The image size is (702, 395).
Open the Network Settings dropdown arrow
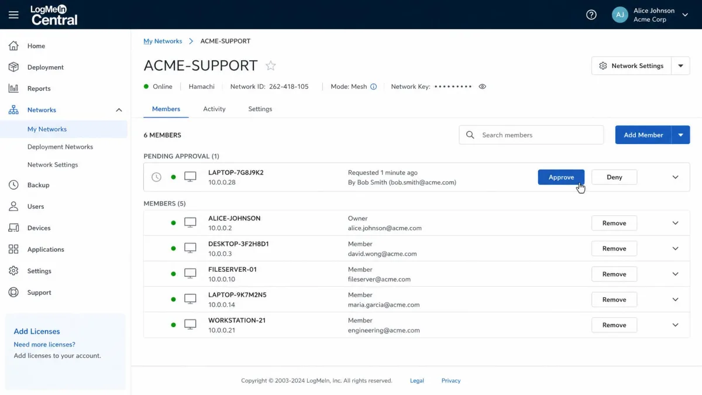[680, 66]
